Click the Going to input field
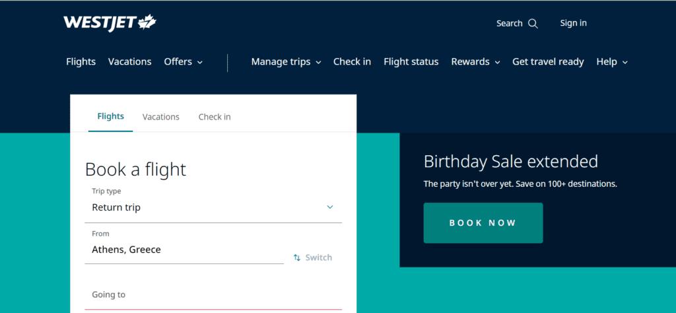676x313 pixels. (213, 295)
